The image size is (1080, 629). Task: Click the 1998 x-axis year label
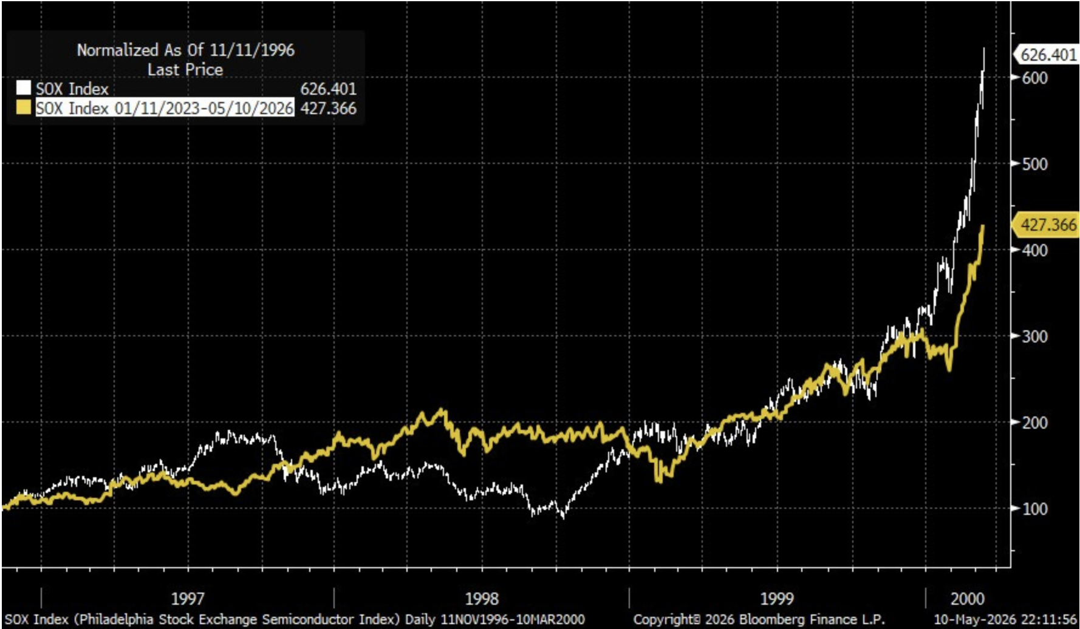(482, 599)
